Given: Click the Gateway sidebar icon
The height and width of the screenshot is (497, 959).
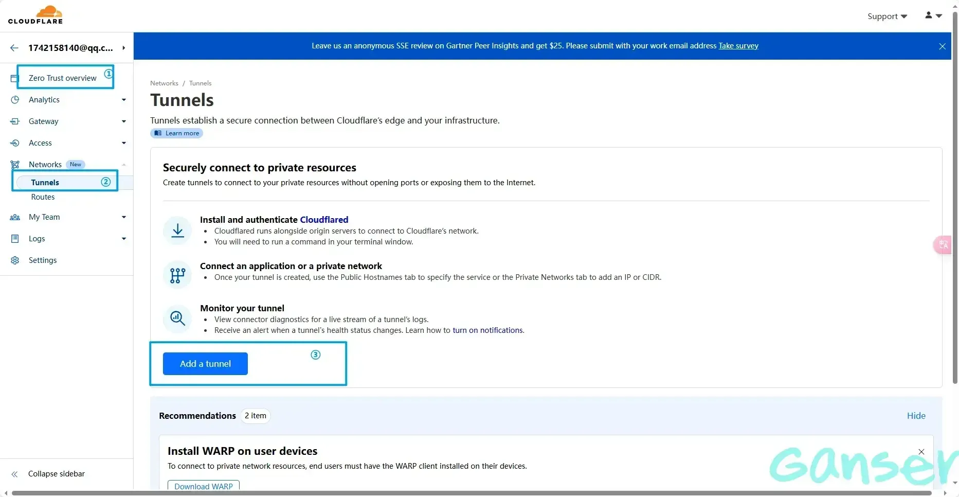Looking at the screenshot, I should click(x=15, y=121).
